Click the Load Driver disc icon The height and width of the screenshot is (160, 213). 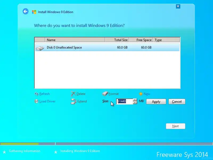pos(36,101)
